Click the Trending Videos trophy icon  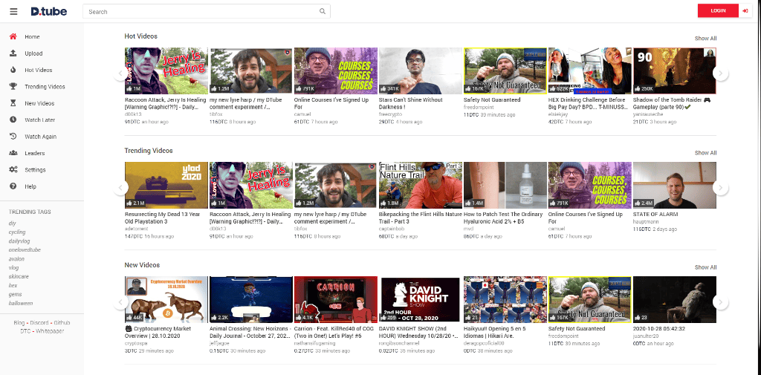coord(13,86)
